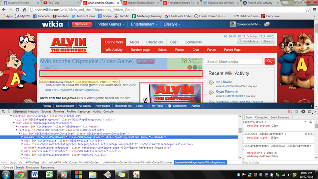Screen dimensions: 318x179
Task: Open the Wikia notifications speech bubble icon
Action: [x=267, y=24]
